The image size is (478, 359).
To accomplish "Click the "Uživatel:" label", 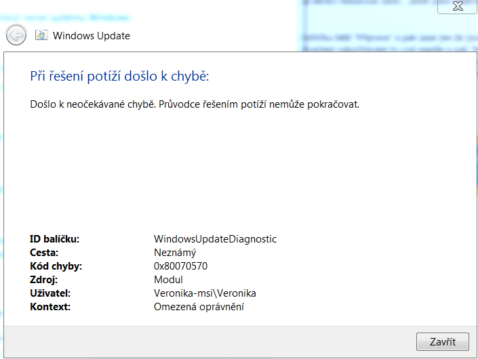I will point(50,293).
